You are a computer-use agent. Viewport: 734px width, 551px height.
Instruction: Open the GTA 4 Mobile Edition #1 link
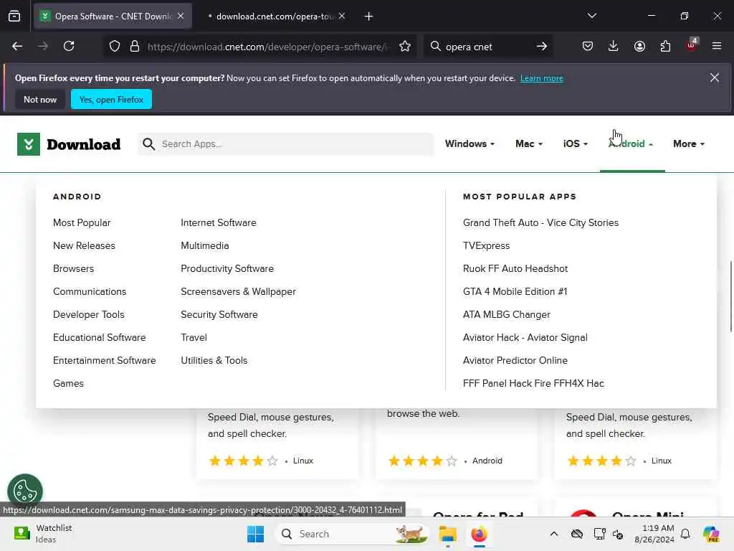[x=515, y=292]
